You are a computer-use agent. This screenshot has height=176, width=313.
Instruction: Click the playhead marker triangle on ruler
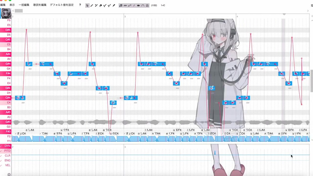click(284, 14)
